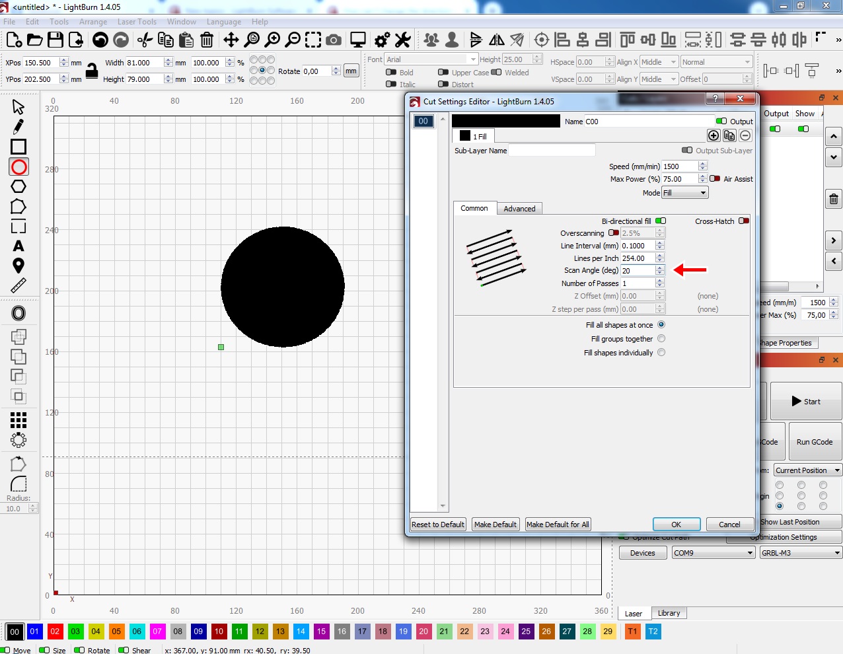Screen dimensions: 843x654
Task: Choose the Draw Lines pencil tool
Action: 18,127
